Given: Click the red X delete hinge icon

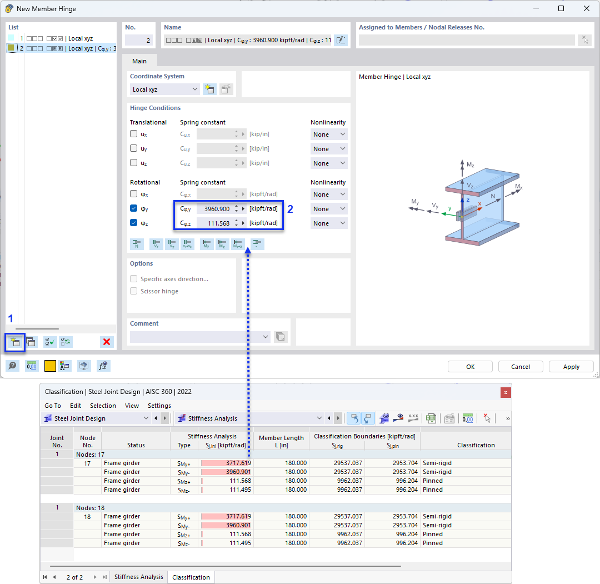Looking at the screenshot, I should (x=107, y=342).
